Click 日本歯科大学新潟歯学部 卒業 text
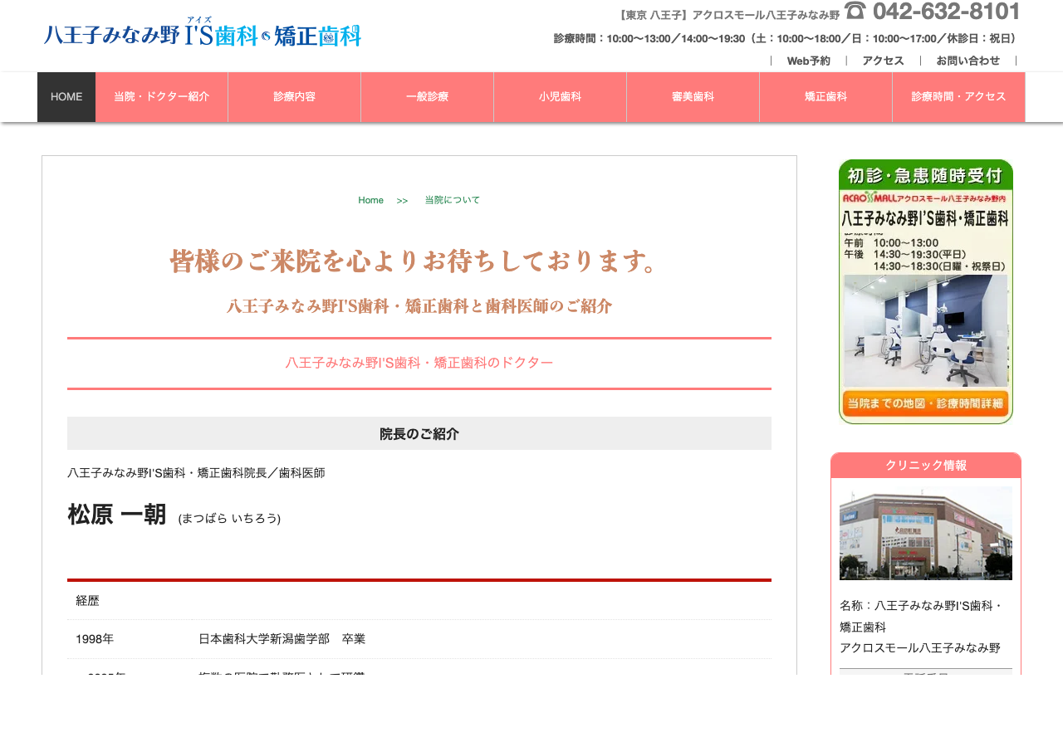The height and width of the screenshot is (747, 1063). [x=282, y=639]
